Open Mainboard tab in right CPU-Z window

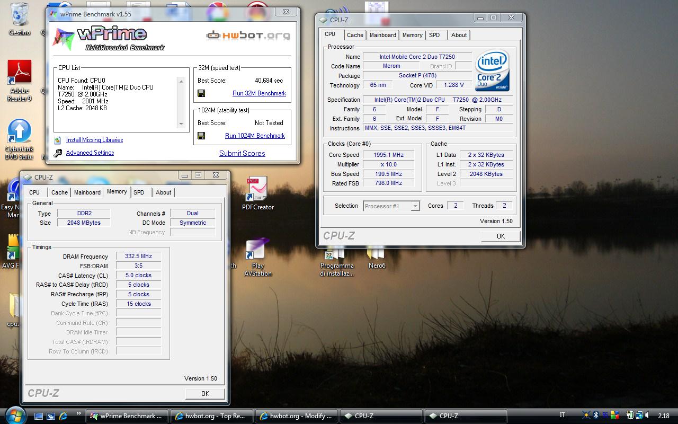[383, 35]
